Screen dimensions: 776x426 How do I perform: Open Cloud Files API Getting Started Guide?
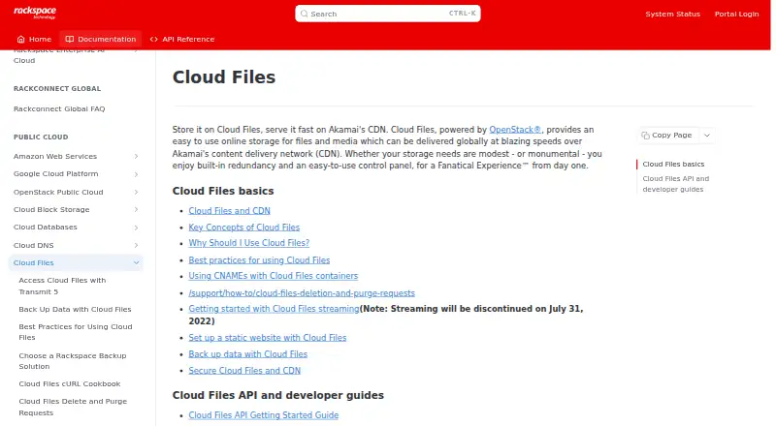click(263, 415)
